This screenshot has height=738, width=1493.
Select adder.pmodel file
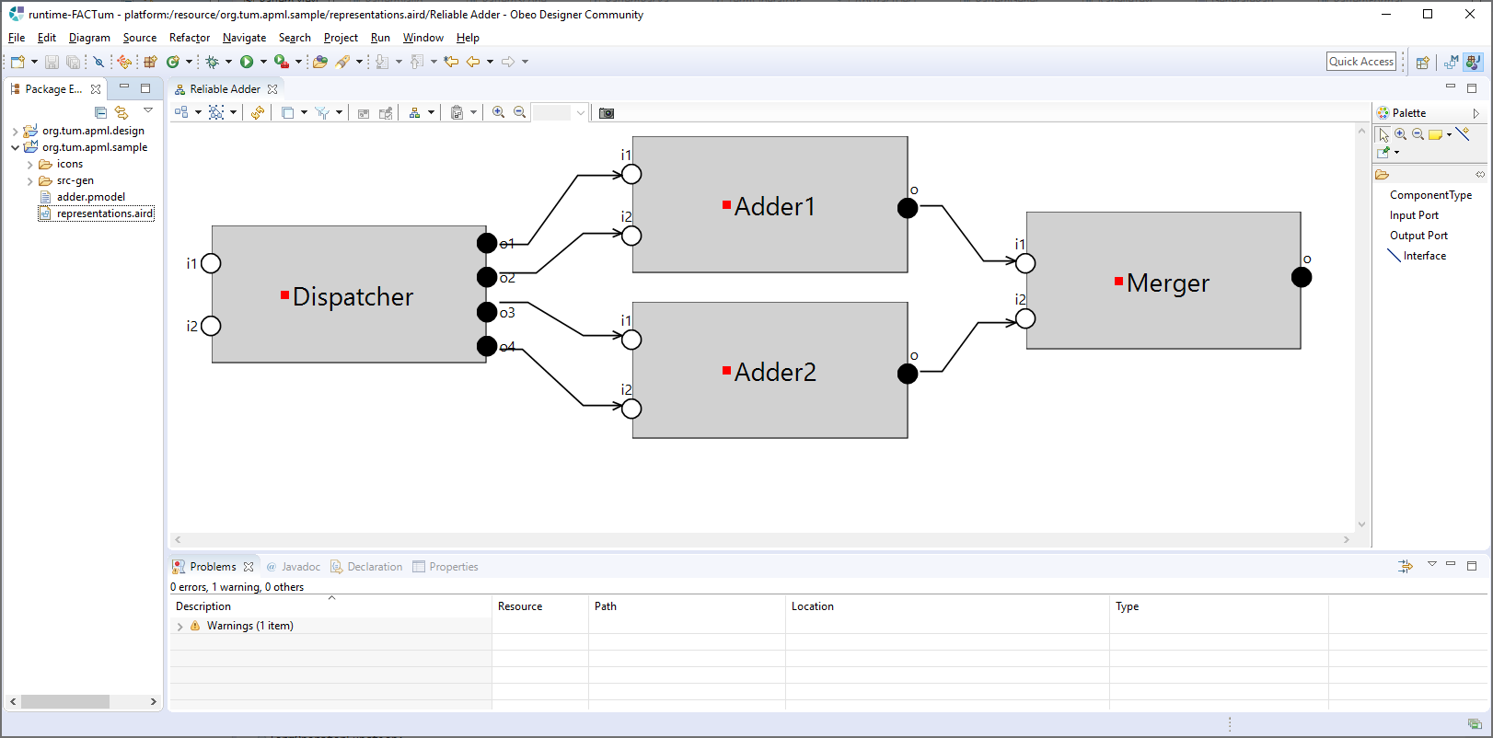pyautogui.click(x=83, y=197)
